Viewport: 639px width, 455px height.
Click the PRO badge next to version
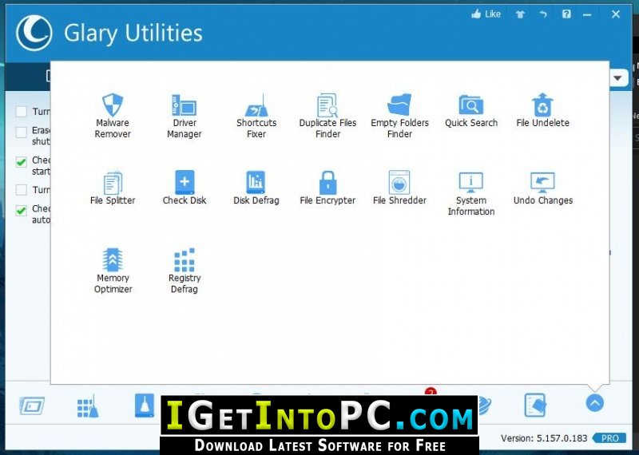coord(609,438)
